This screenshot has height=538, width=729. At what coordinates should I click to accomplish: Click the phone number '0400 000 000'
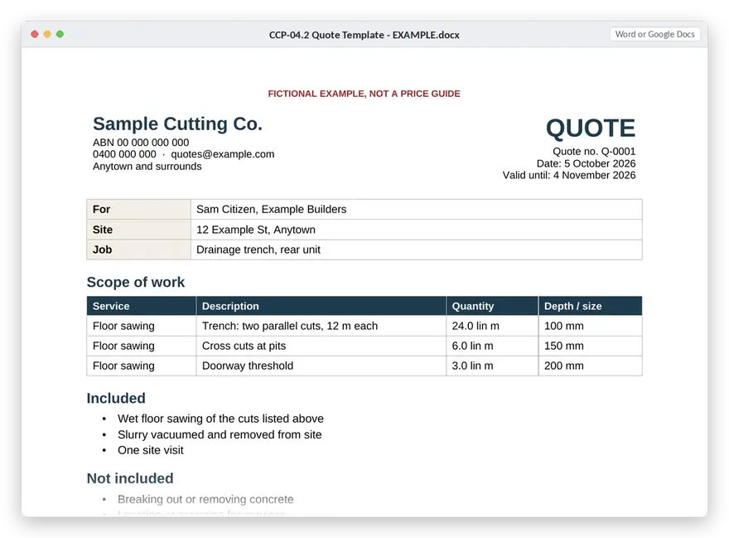(124, 154)
